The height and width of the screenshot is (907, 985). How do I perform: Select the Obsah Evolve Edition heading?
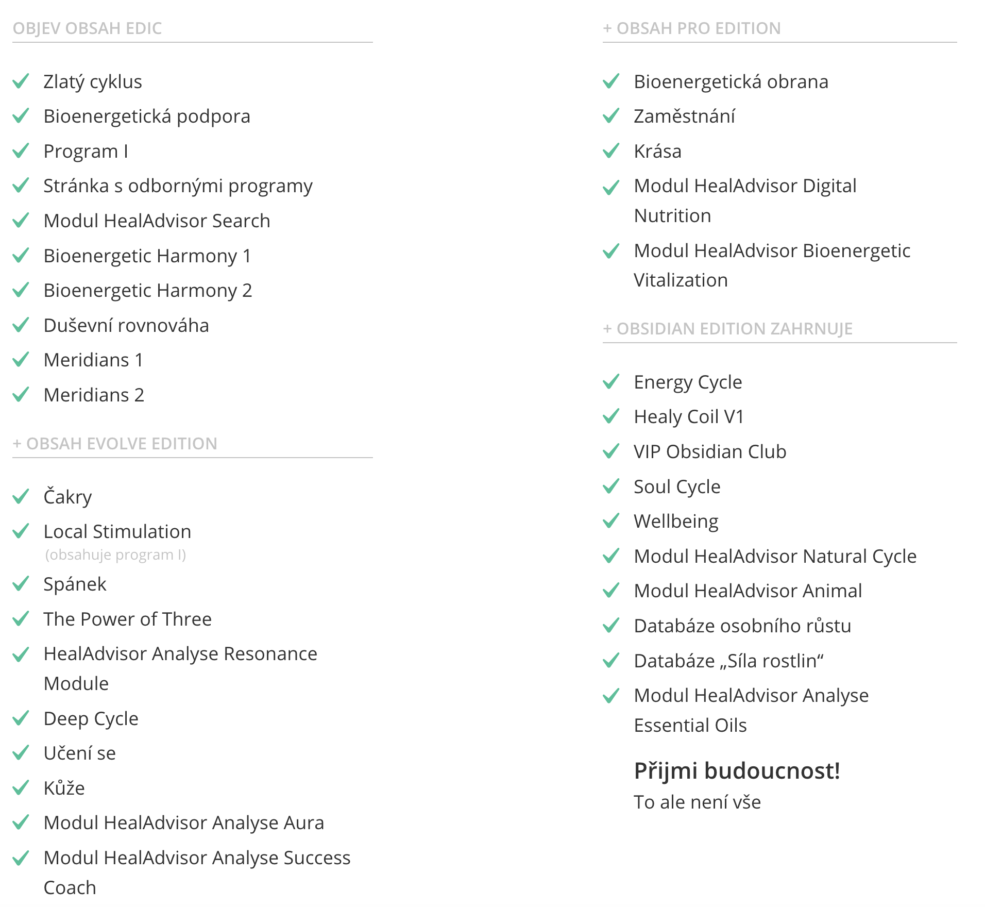tap(115, 443)
